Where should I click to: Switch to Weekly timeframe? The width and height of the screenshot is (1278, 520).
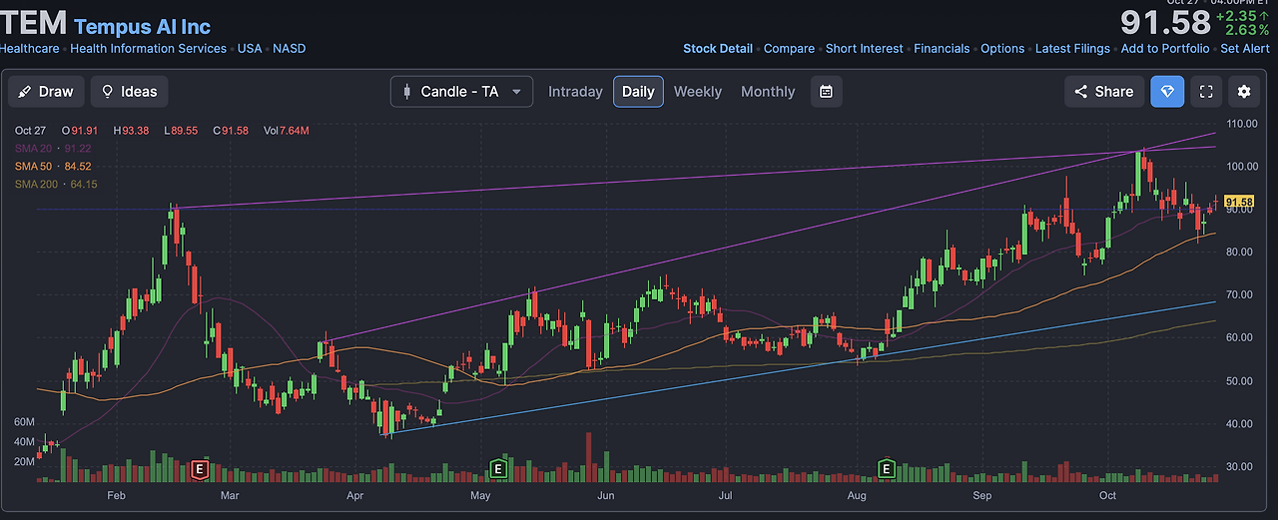point(697,91)
